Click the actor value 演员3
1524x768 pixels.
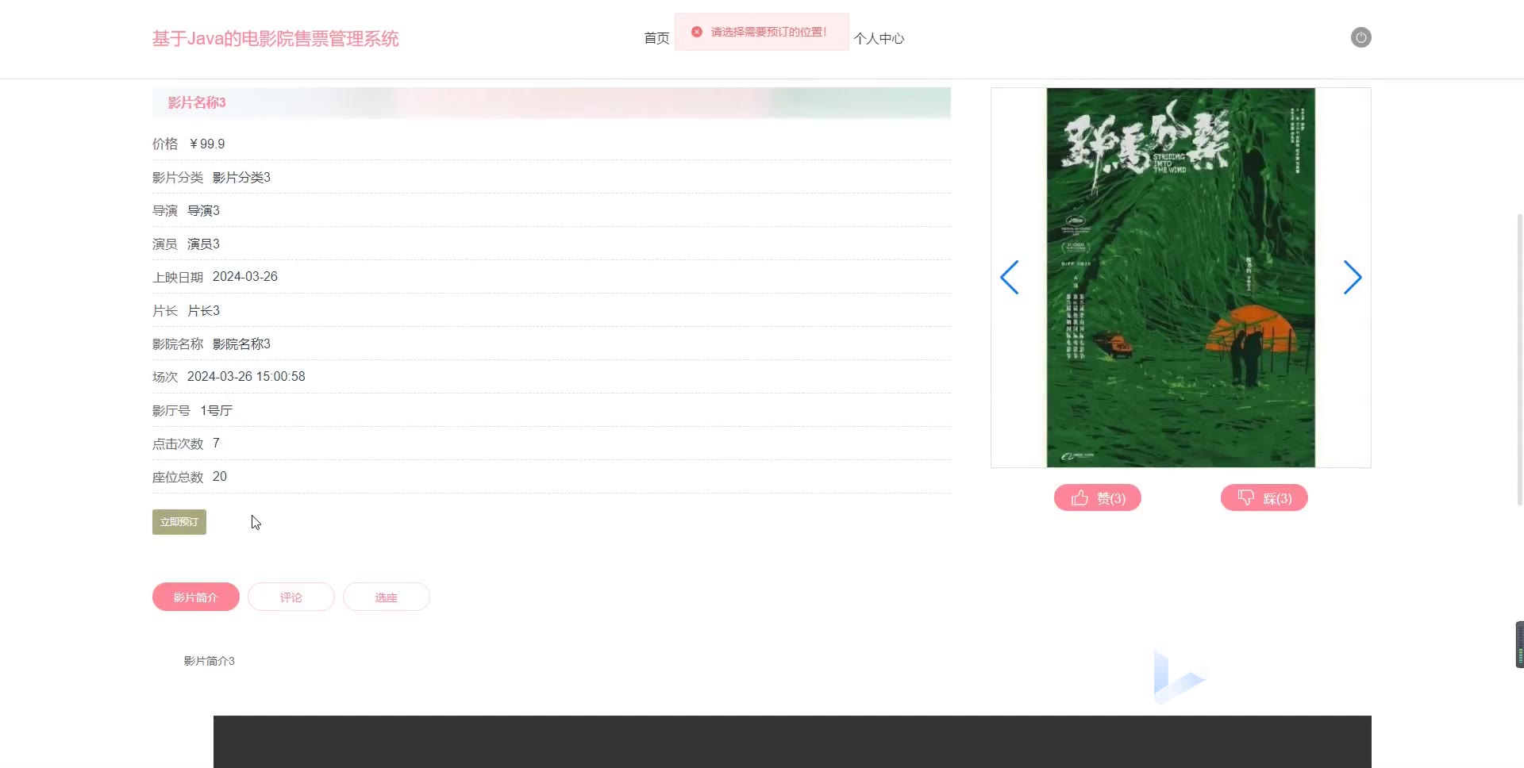coord(203,244)
